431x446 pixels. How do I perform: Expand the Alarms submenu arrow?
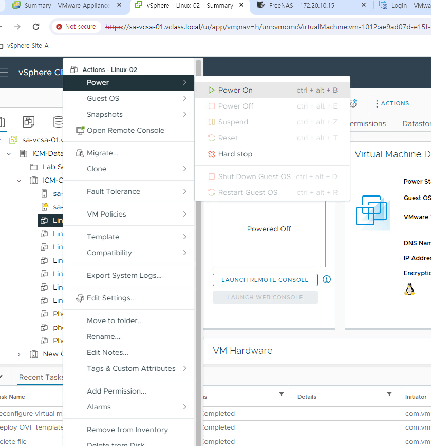[184, 407]
